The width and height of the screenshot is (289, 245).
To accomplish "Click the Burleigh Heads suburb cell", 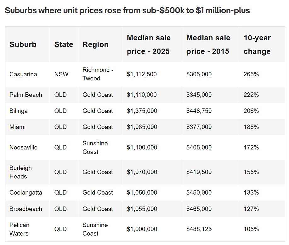I will coord(21,172).
